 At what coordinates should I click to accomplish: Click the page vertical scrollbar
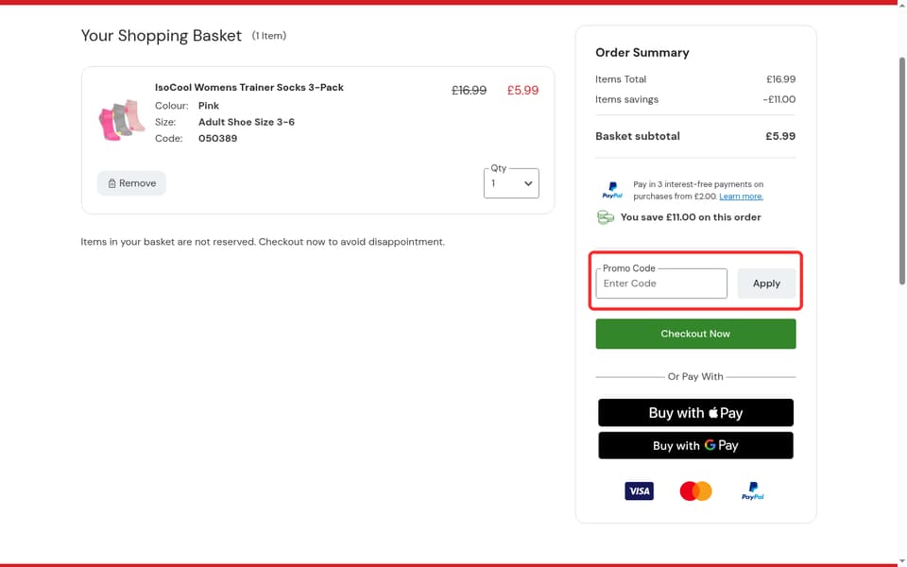tap(901, 171)
